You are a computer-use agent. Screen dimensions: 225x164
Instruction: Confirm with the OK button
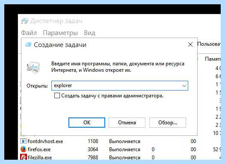[87, 123]
